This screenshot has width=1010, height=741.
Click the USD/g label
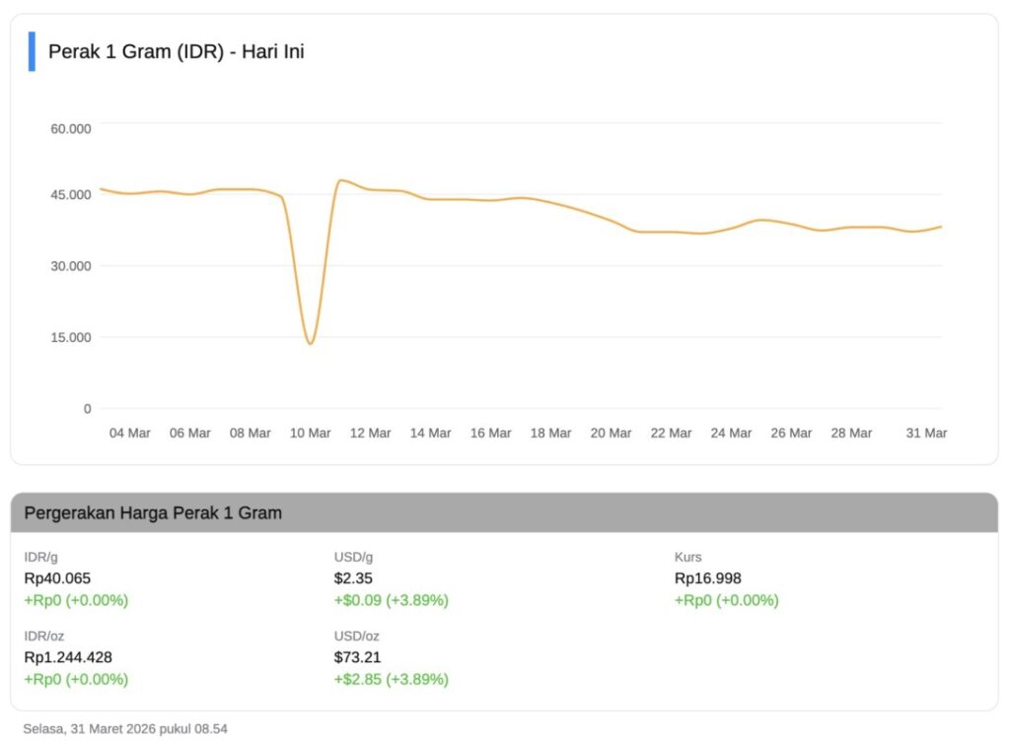[x=350, y=556]
